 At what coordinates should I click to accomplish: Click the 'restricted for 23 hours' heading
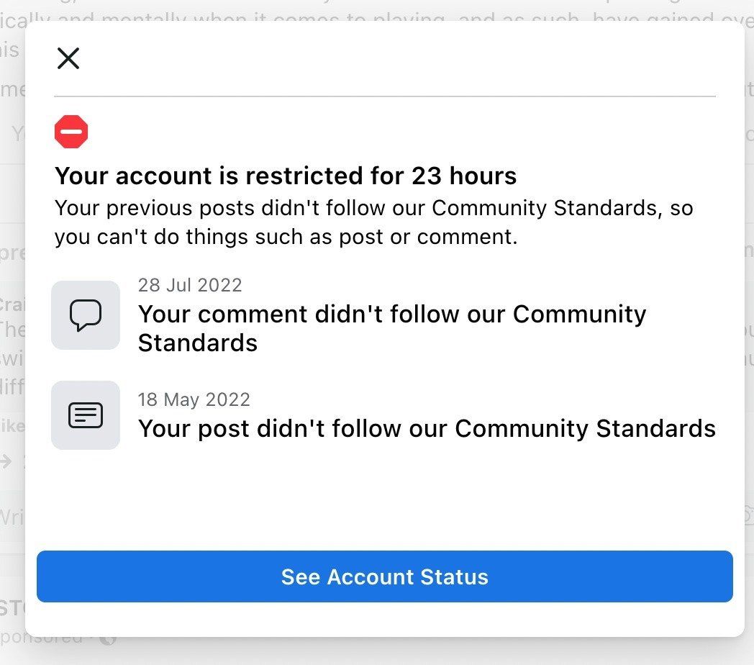tap(286, 176)
